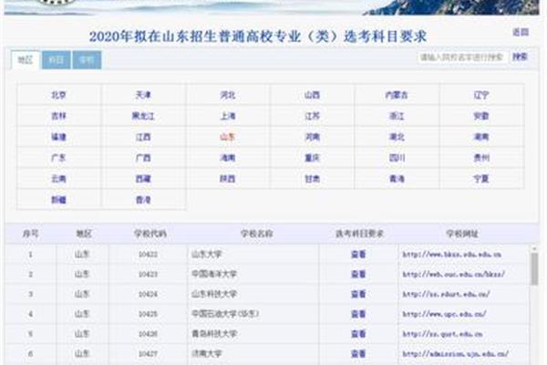
Task: Click the 学校网址 column header
Action: (462, 234)
